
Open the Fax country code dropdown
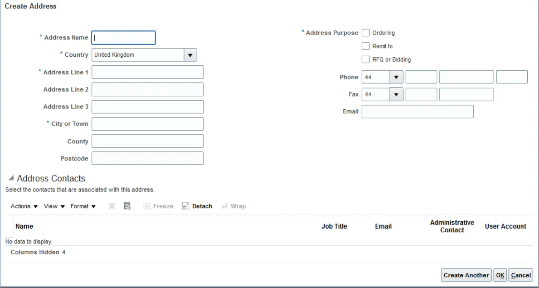coord(396,95)
